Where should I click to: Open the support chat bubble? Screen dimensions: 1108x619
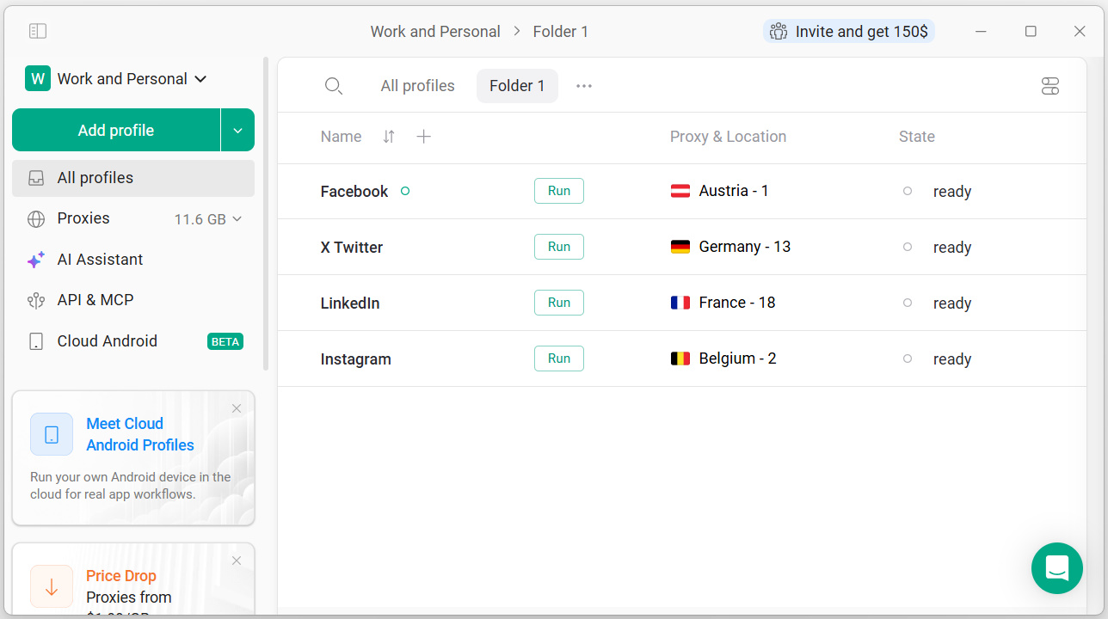(1057, 568)
